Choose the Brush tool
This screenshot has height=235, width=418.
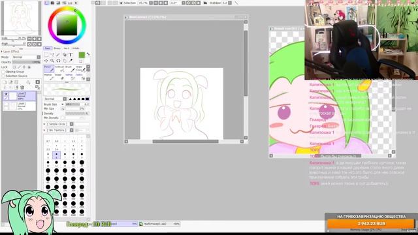click(x=69, y=69)
